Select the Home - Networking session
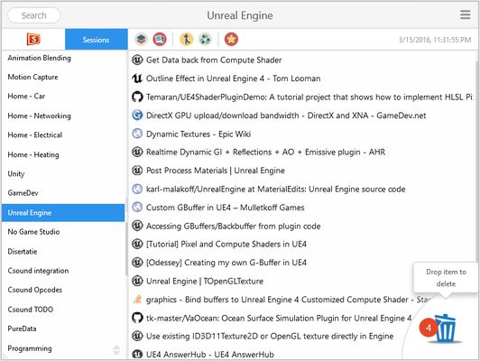This screenshot has width=480, height=361. point(63,116)
